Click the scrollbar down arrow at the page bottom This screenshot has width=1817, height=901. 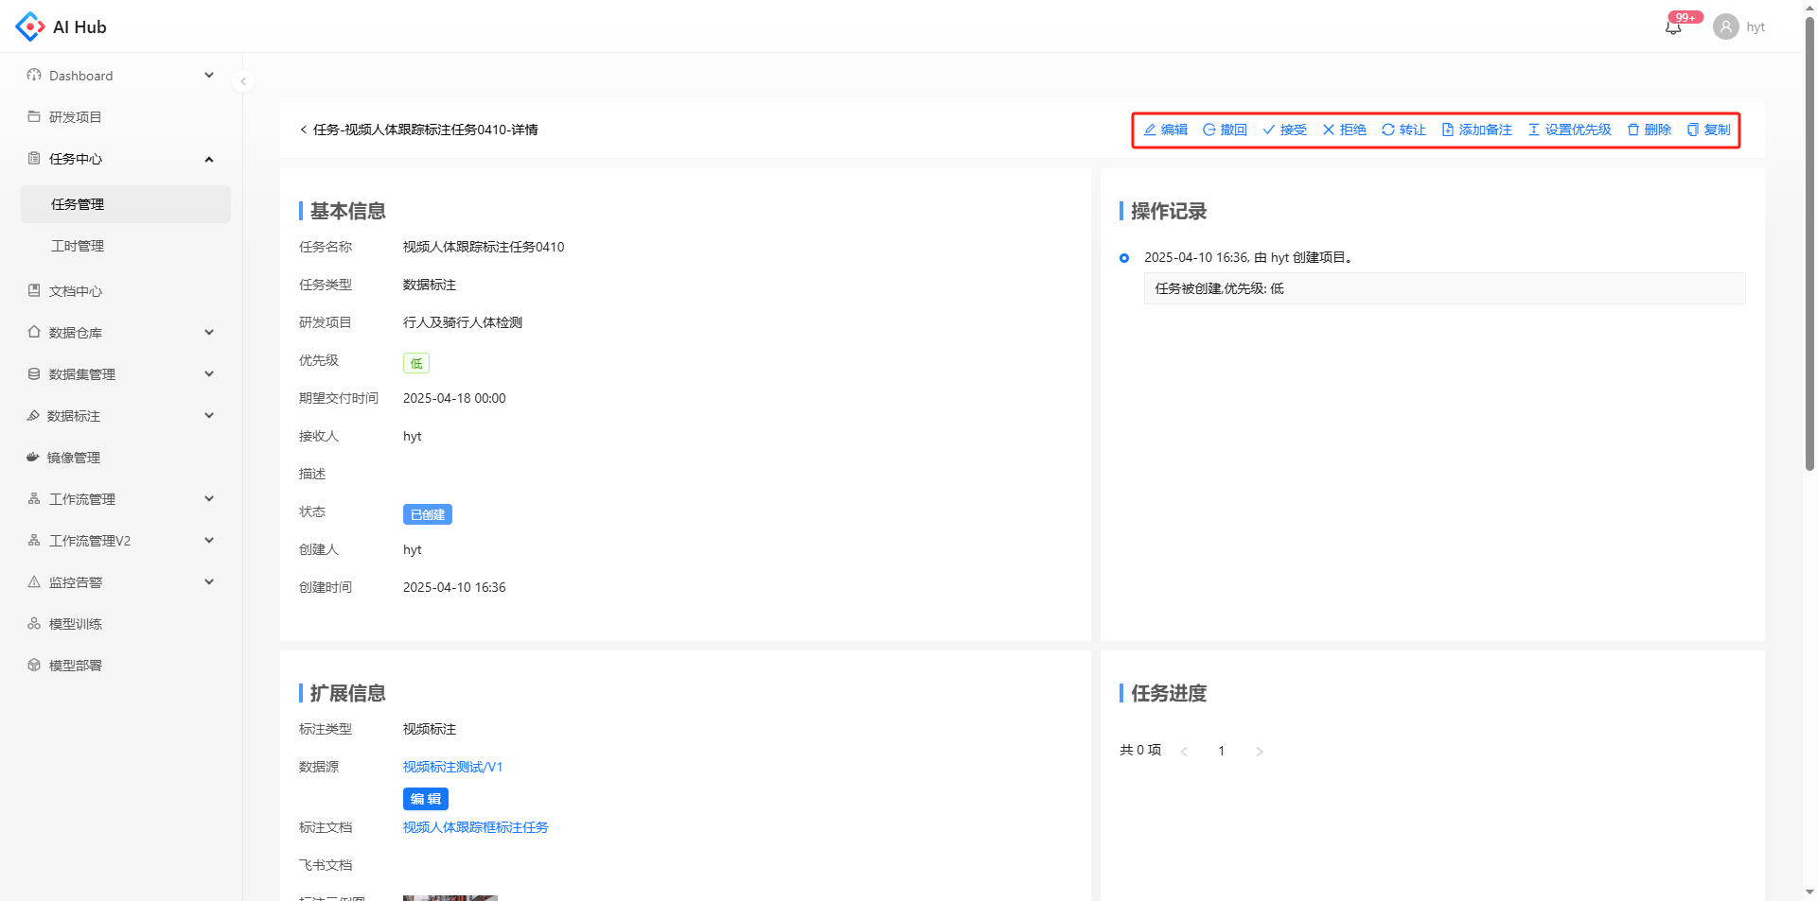1809,892
